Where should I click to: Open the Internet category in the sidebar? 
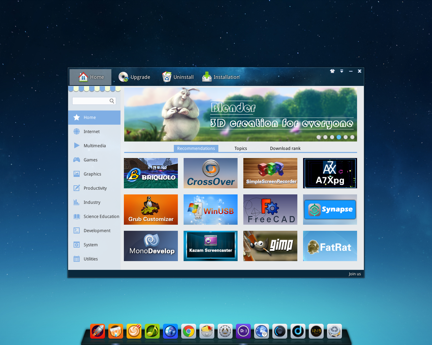[x=94, y=132]
